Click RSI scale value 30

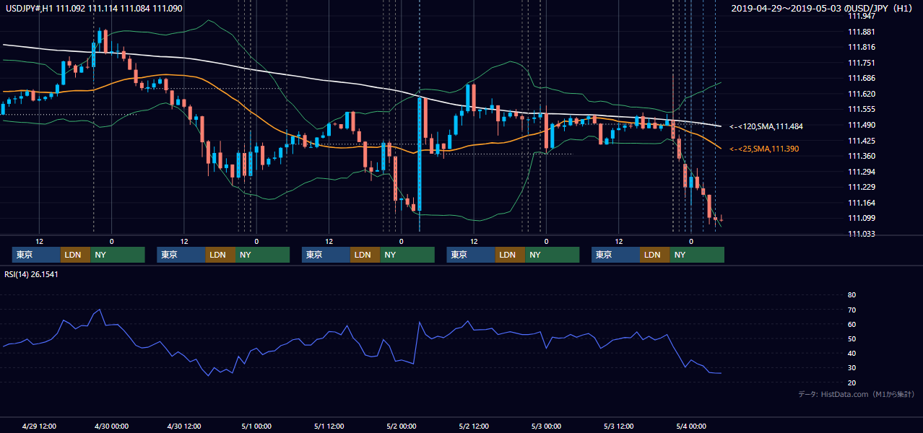point(851,367)
